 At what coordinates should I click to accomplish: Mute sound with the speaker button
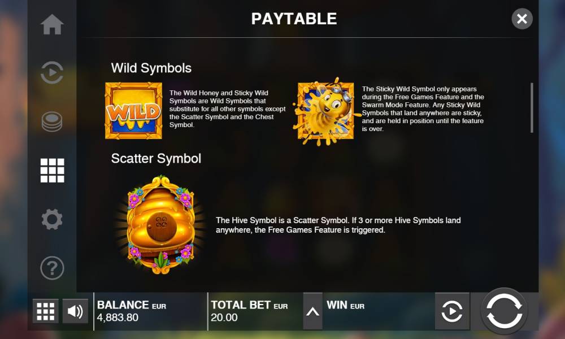tap(75, 311)
